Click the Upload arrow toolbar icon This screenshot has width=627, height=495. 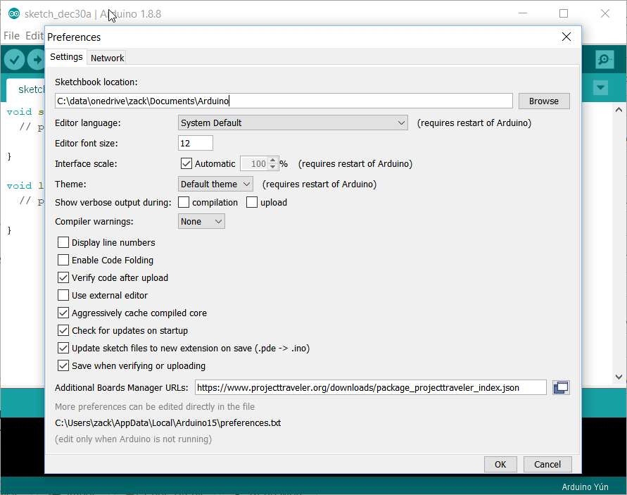click(x=36, y=60)
